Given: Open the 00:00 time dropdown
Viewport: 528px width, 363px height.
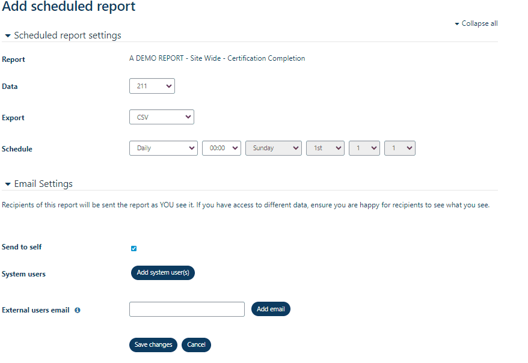Looking at the screenshot, I should coord(221,148).
